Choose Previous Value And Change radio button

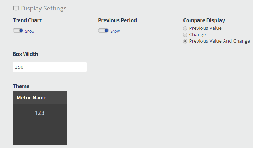pyautogui.click(x=185, y=41)
